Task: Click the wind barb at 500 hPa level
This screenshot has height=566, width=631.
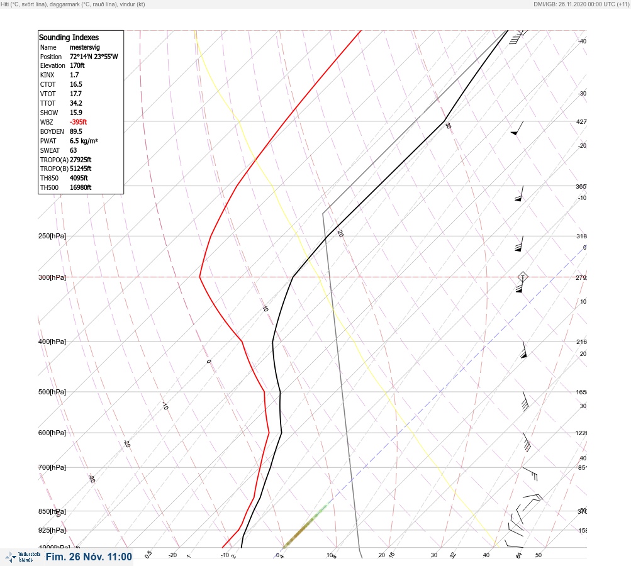Action: pyautogui.click(x=525, y=401)
